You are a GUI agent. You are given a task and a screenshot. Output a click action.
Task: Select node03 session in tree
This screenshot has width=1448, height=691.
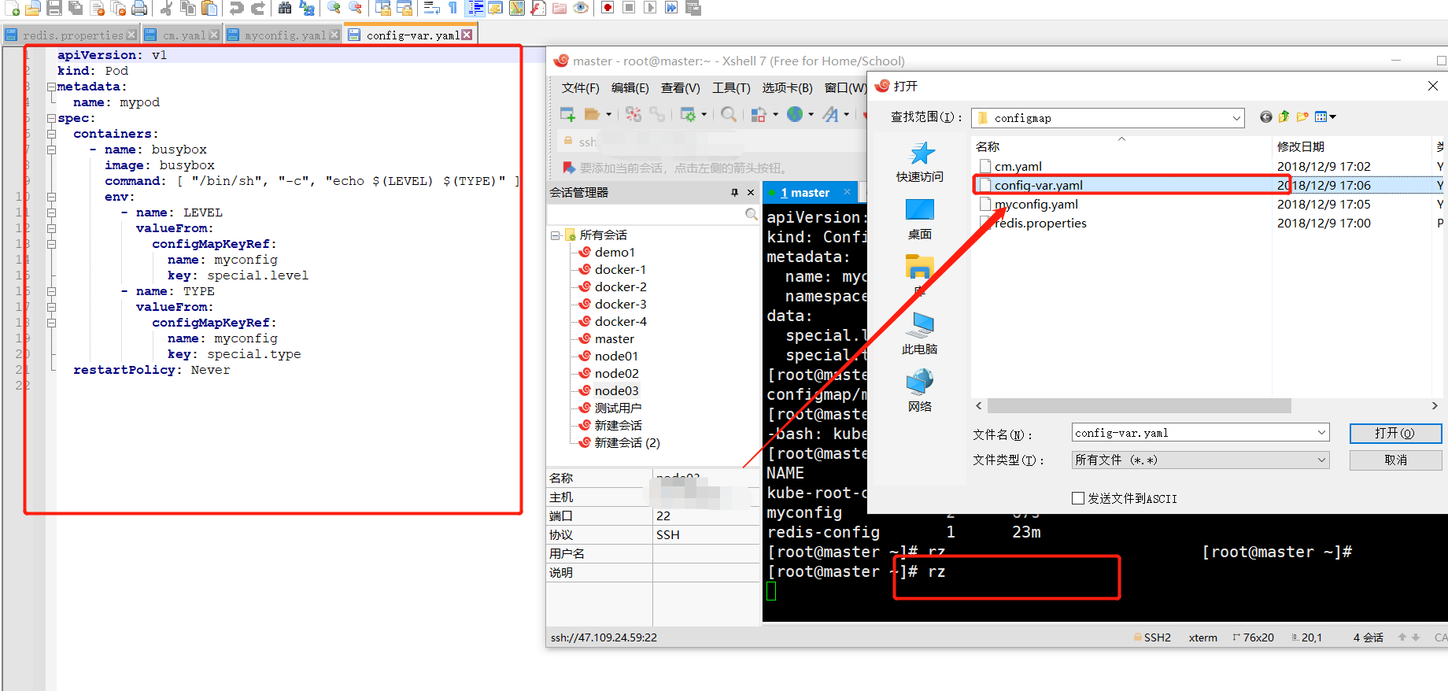pos(617,390)
